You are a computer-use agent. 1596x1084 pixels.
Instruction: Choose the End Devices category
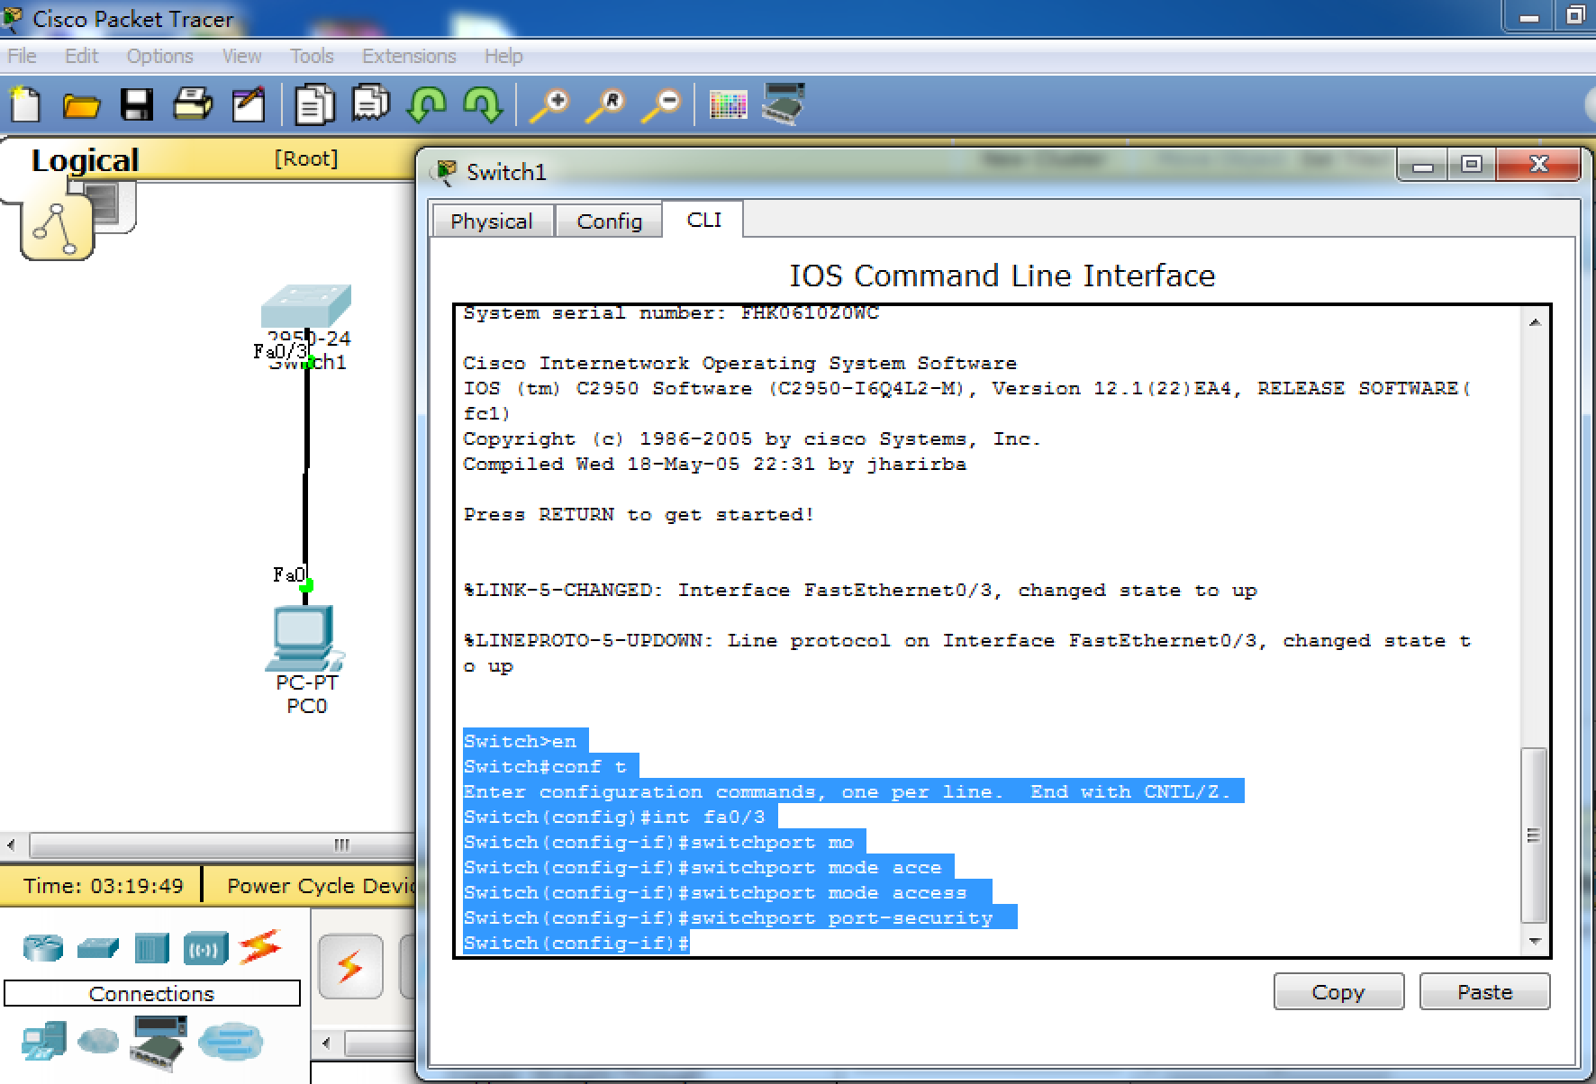pos(42,1043)
